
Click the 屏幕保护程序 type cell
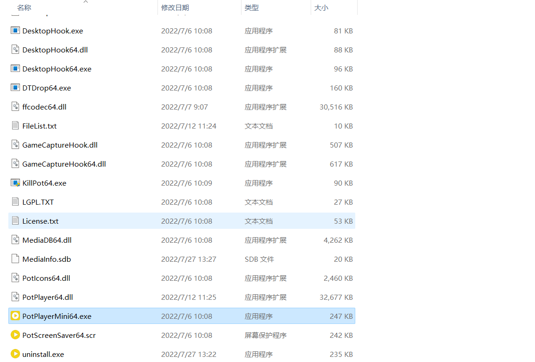tap(266, 336)
